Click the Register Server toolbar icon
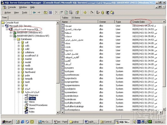167x125 pixels. point(98,13)
